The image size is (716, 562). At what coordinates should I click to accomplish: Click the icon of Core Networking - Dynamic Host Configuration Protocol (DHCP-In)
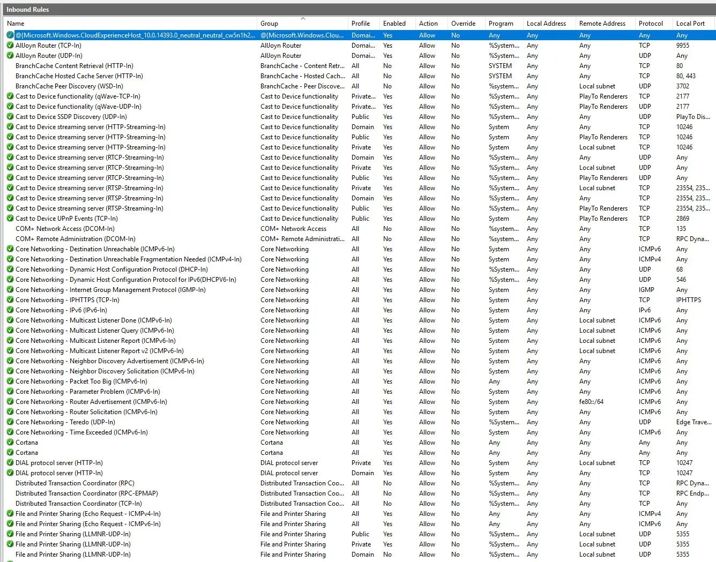[10, 269]
